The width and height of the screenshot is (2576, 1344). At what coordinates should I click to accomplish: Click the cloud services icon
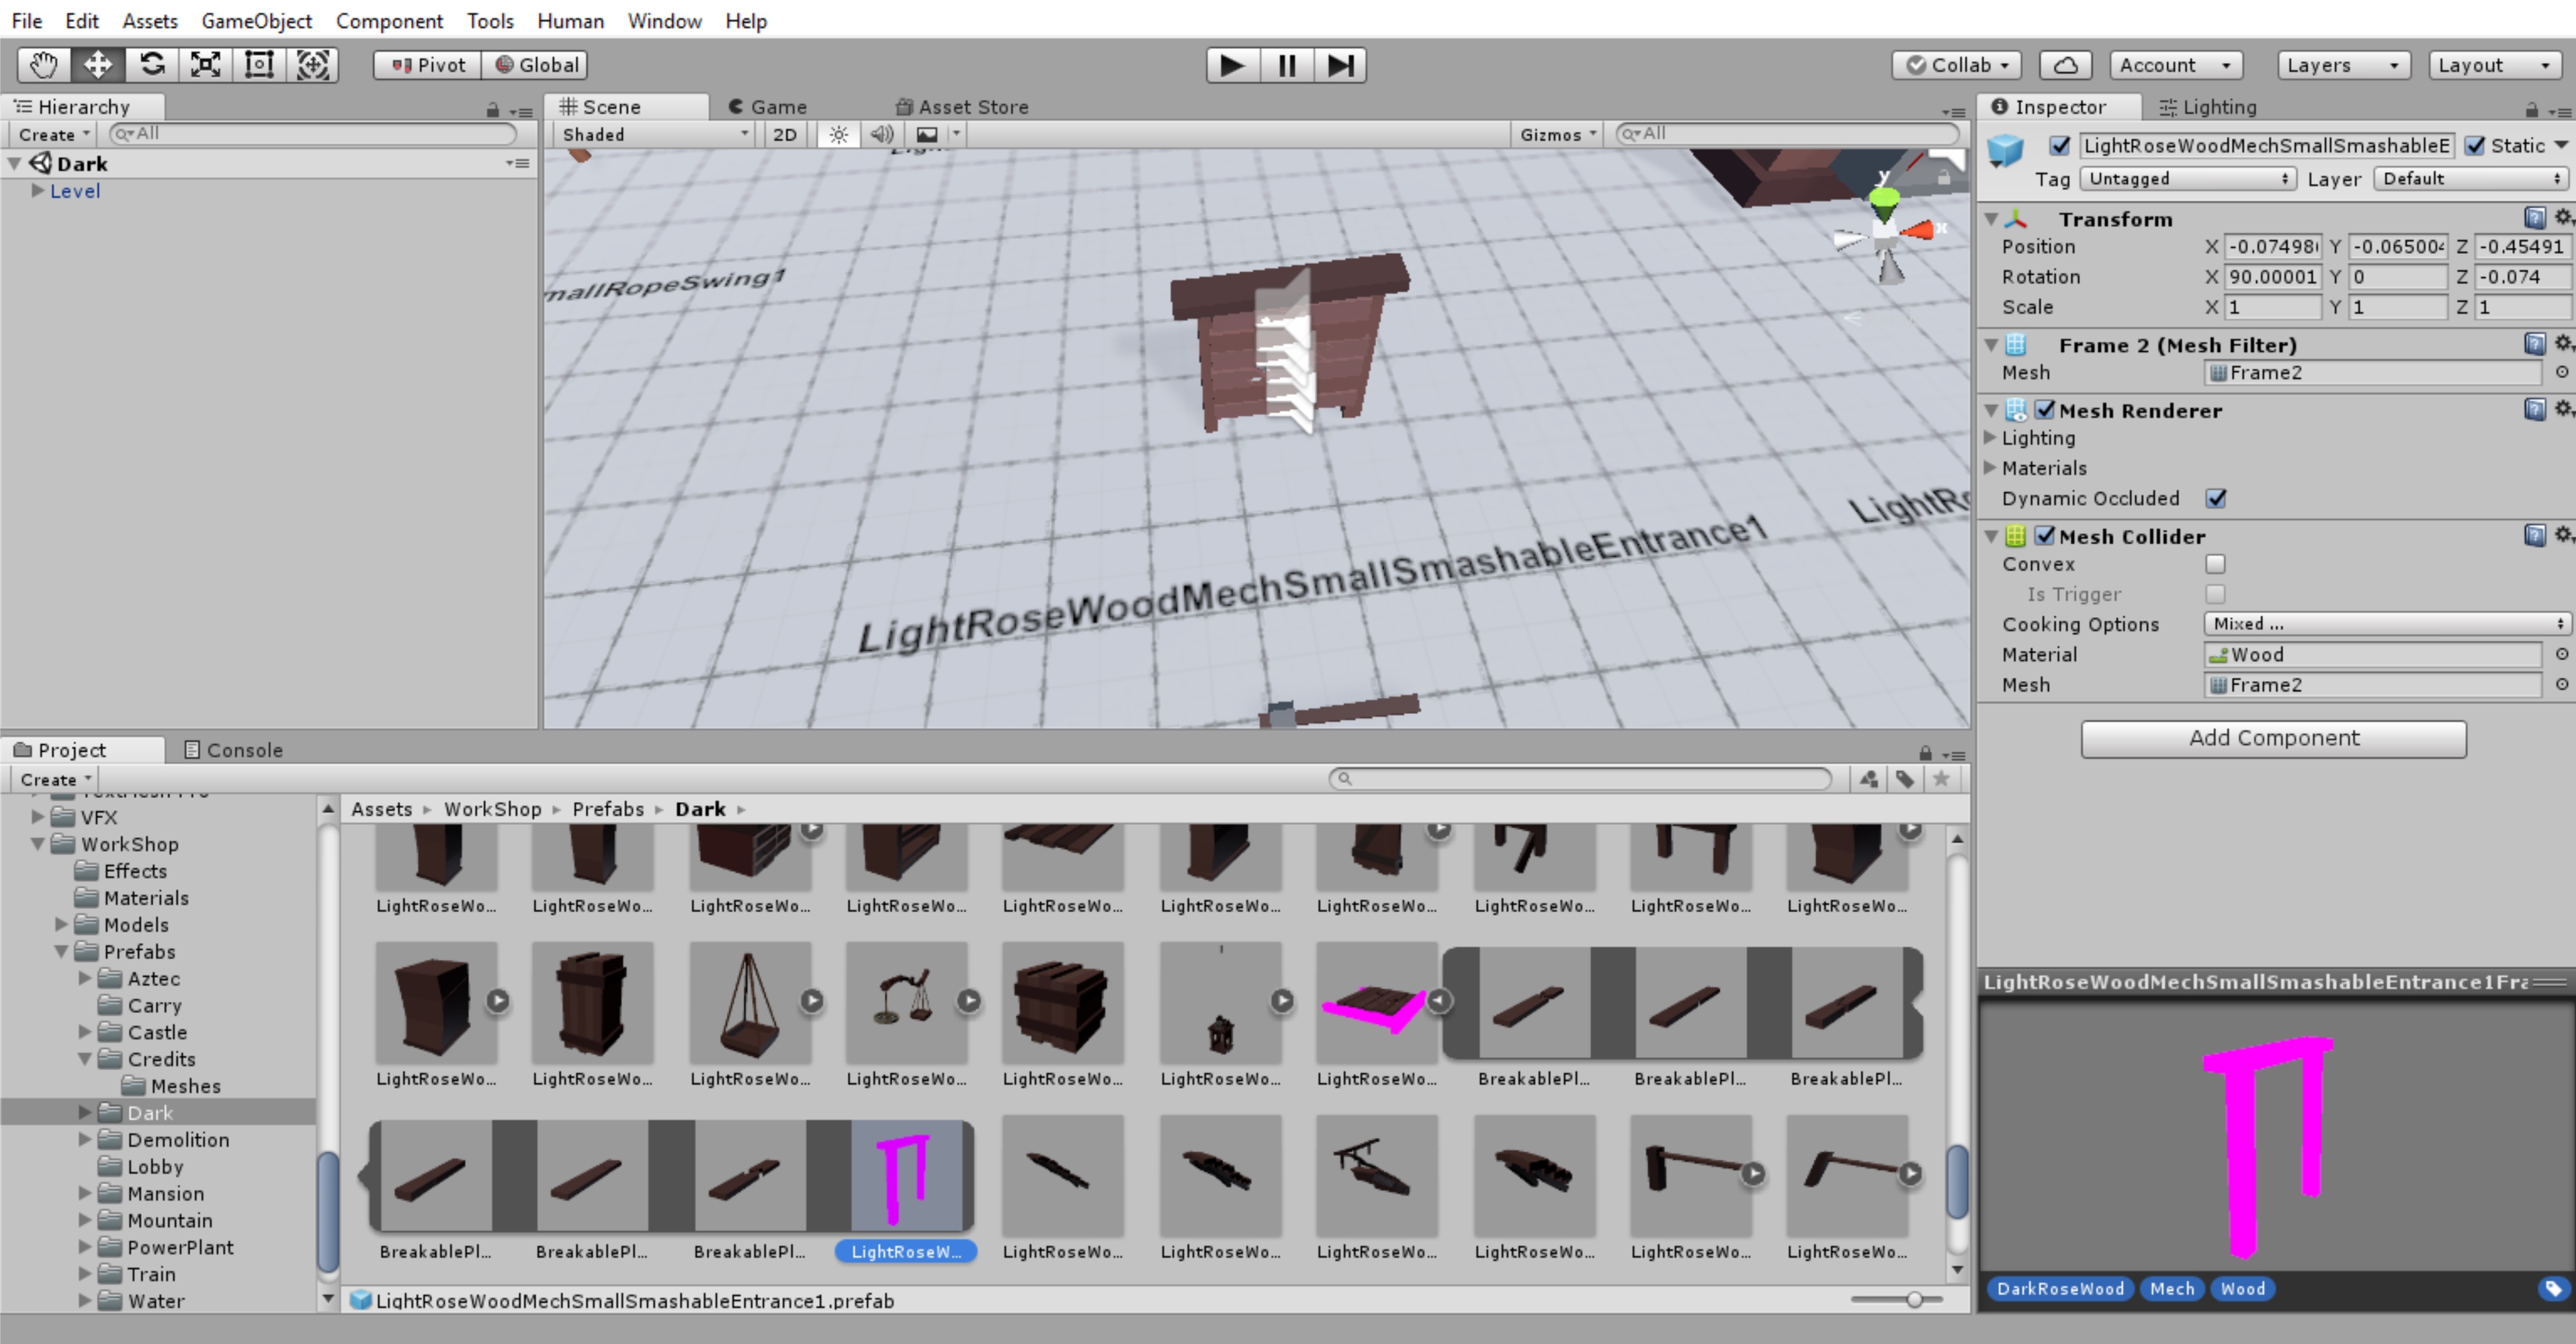click(2065, 65)
